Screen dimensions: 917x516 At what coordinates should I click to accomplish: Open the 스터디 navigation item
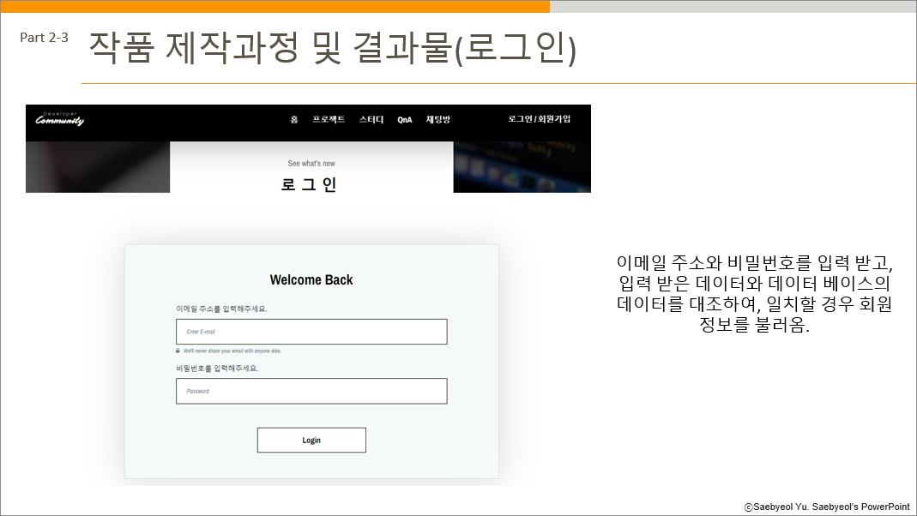pyautogui.click(x=371, y=120)
